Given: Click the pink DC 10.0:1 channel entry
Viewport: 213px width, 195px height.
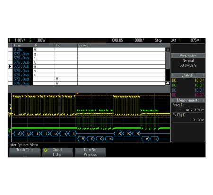Looking at the screenshot, I should click(188, 95).
